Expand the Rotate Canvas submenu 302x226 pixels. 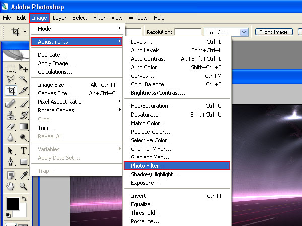[x=77, y=110]
